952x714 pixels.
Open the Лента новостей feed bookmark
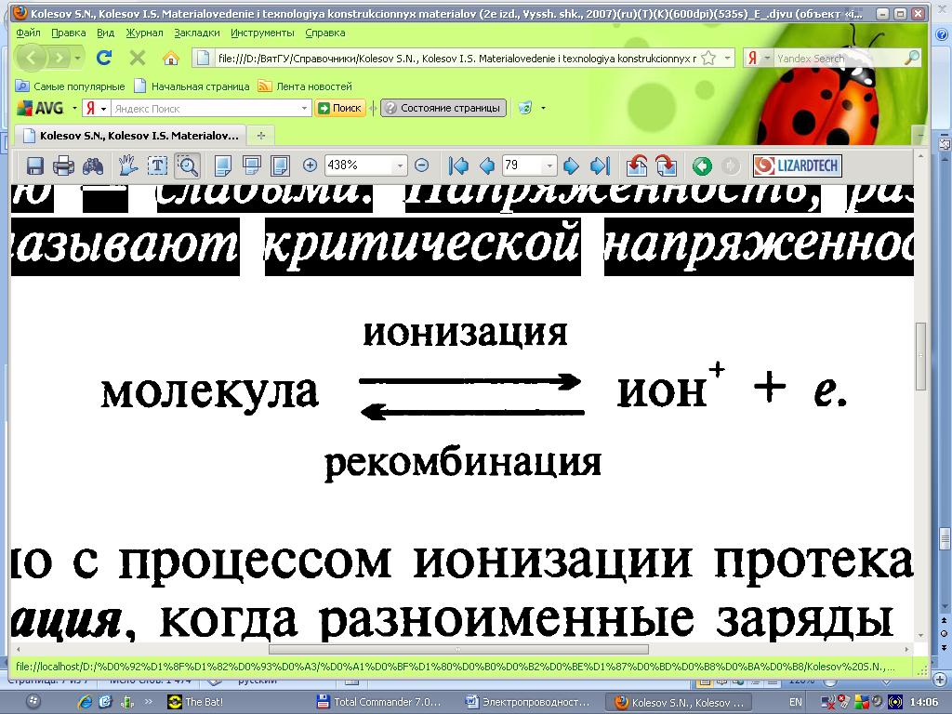coord(305,86)
